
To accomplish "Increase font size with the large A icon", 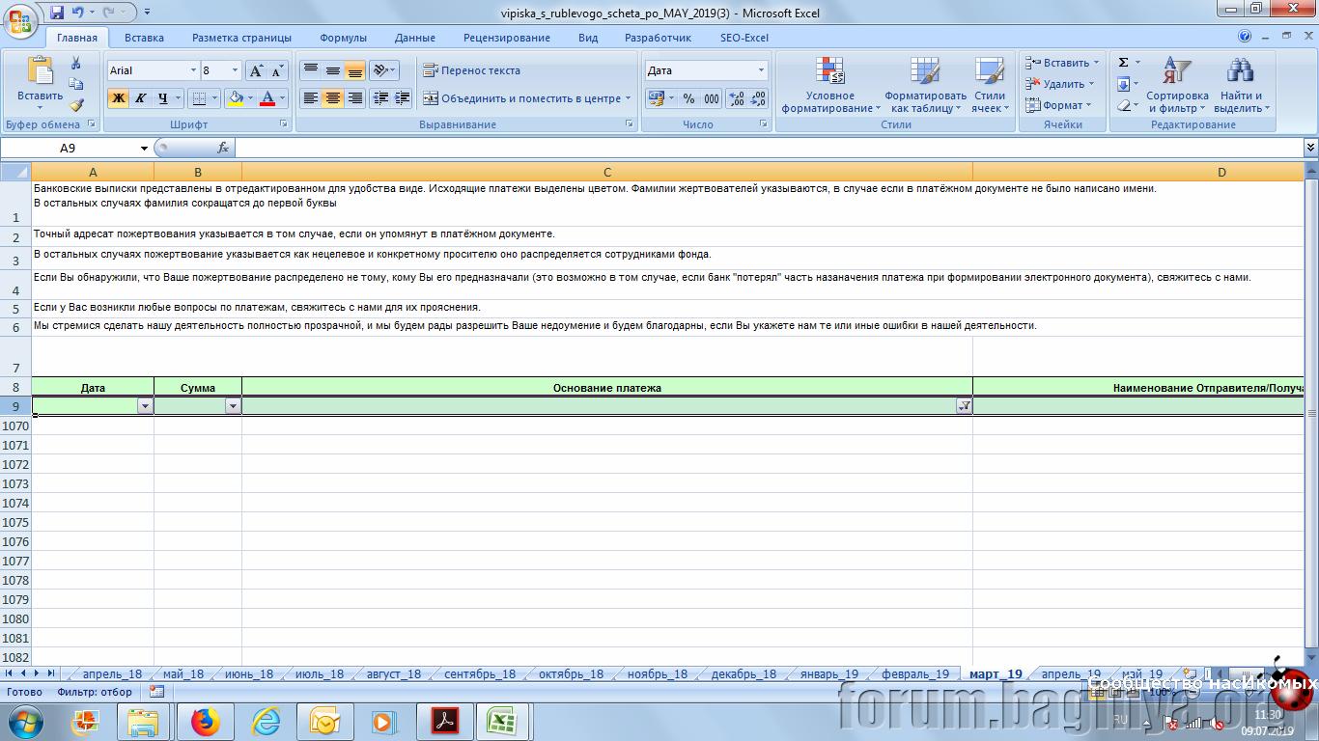I will [x=256, y=70].
